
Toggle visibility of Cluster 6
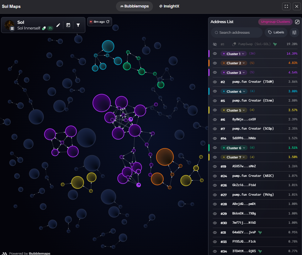215,148
